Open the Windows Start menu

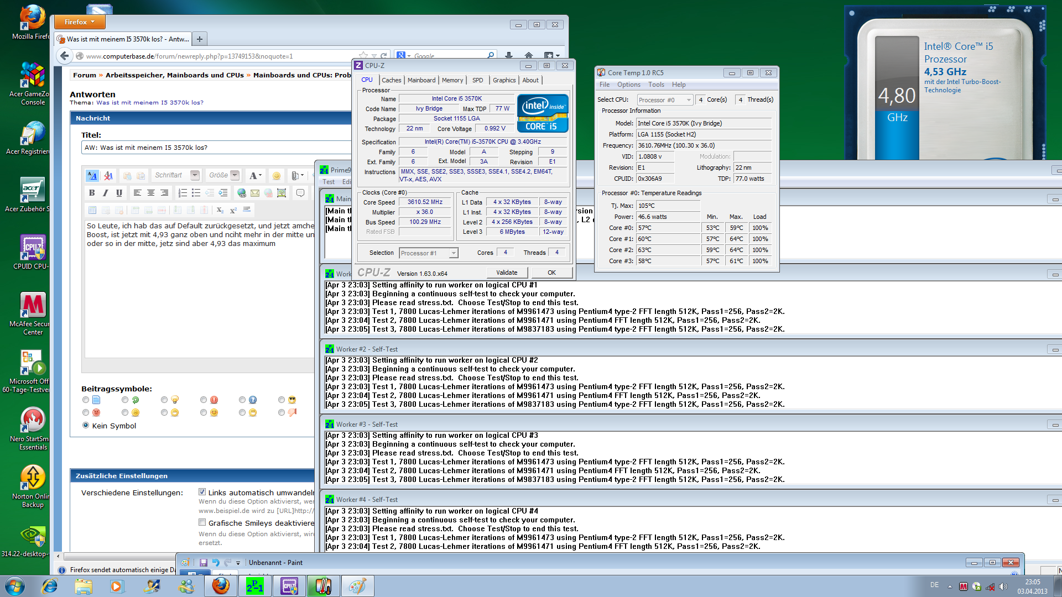[14, 586]
